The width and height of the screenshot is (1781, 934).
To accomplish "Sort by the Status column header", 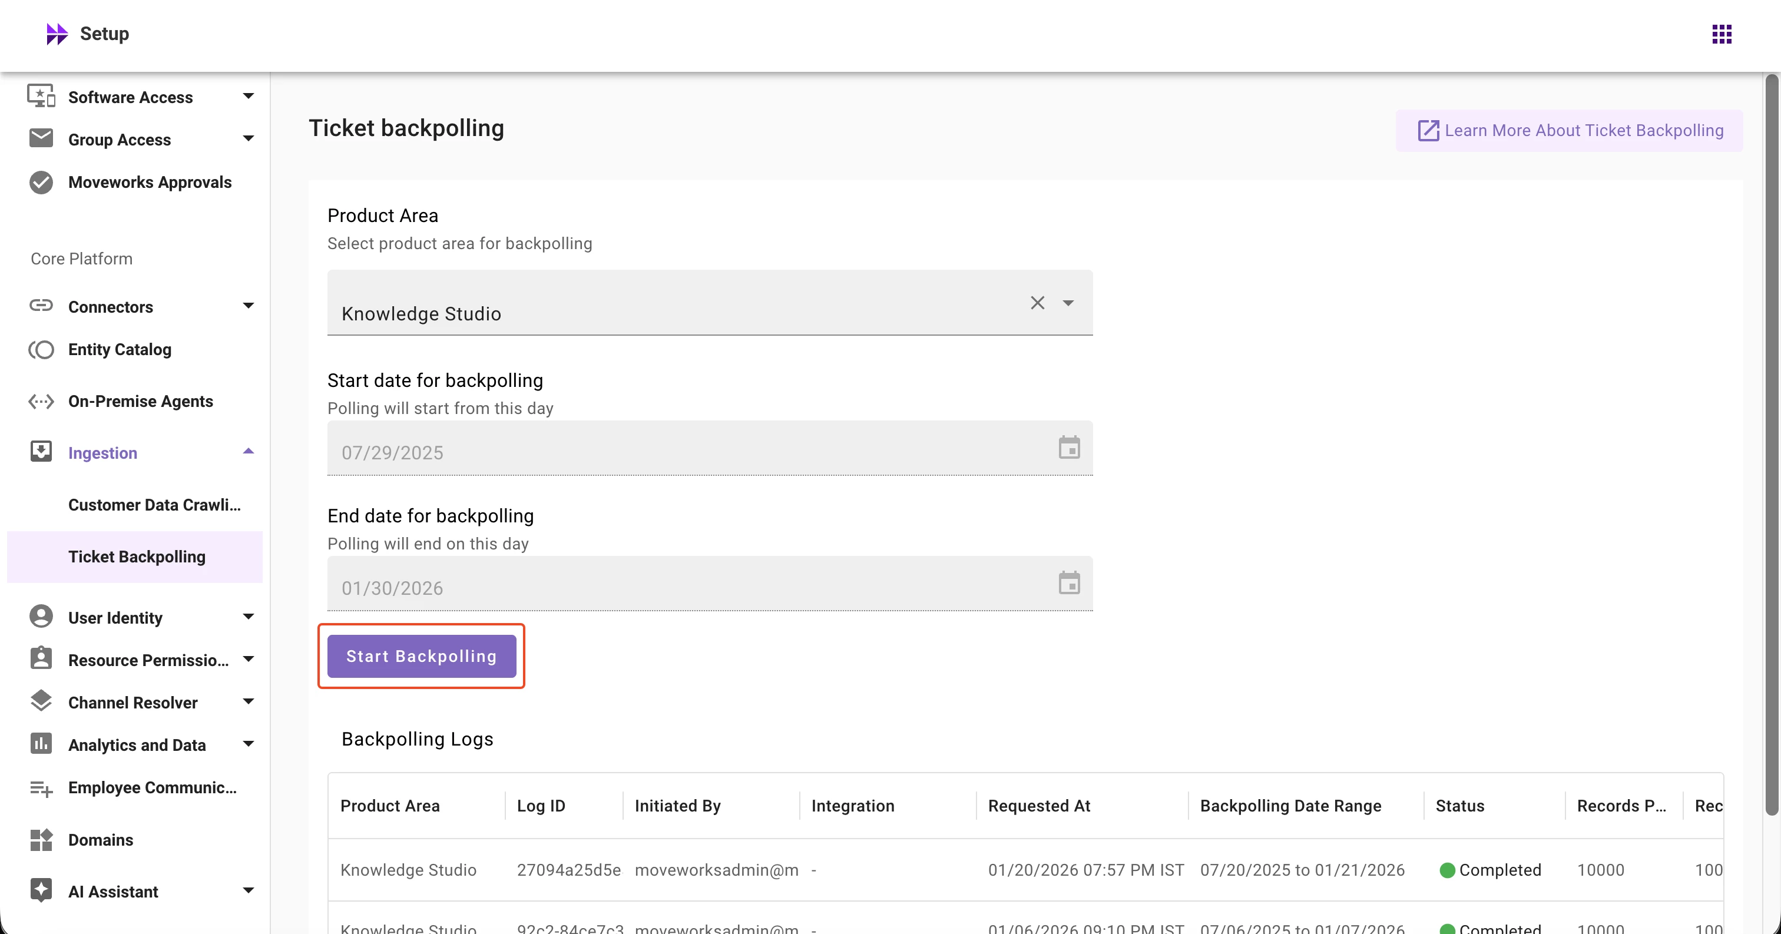I will (1459, 806).
